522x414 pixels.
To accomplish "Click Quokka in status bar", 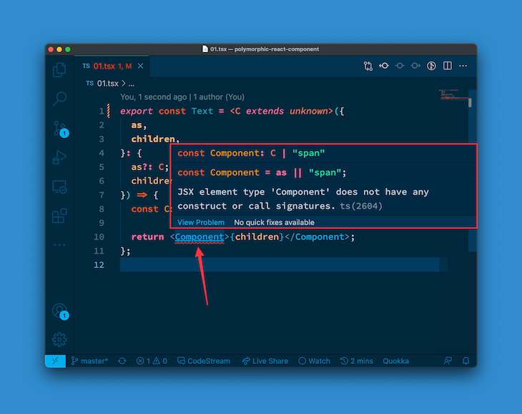I will pyautogui.click(x=395, y=361).
